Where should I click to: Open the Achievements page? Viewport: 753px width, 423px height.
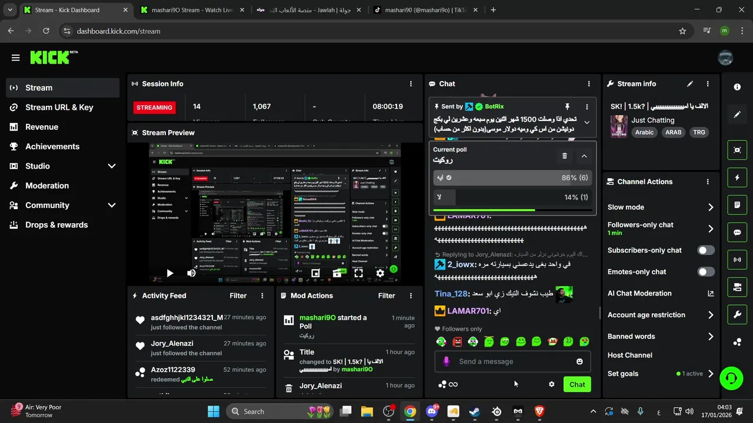(x=62, y=146)
